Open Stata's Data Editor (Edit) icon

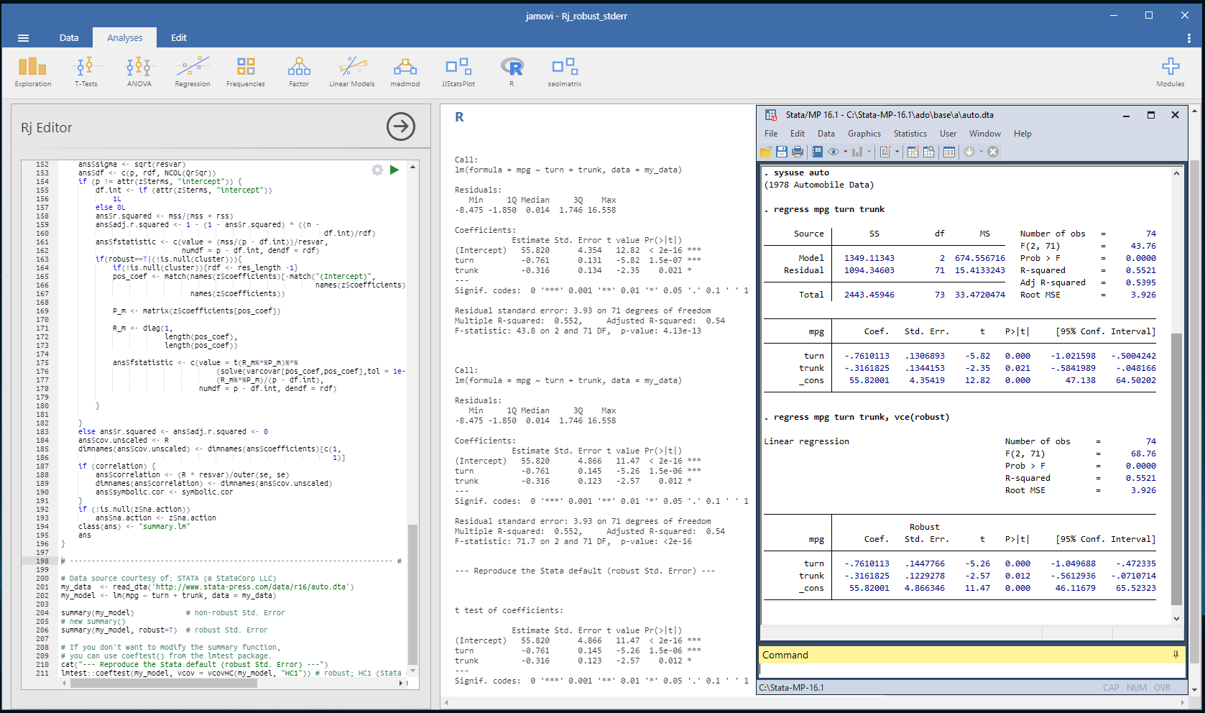[913, 152]
